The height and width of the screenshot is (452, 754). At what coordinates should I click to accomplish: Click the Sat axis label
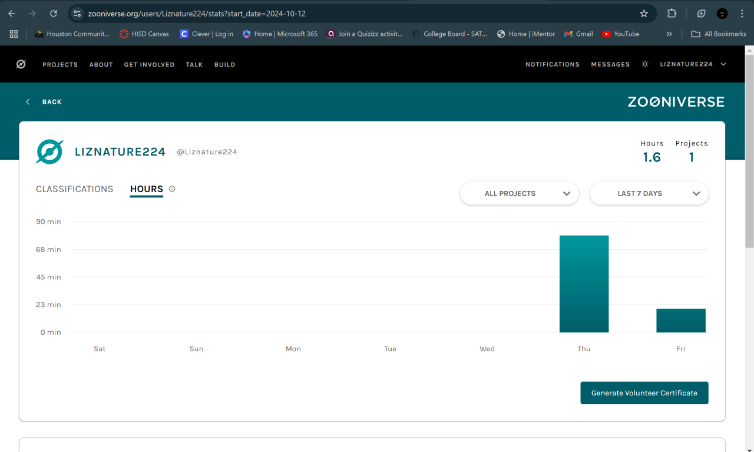(x=100, y=349)
